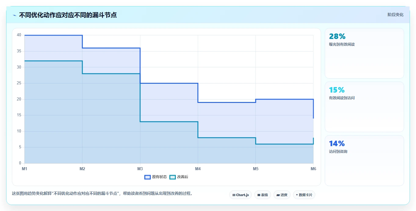Click the M4 axis label
416x211 pixels.
(x=198, y=169)
